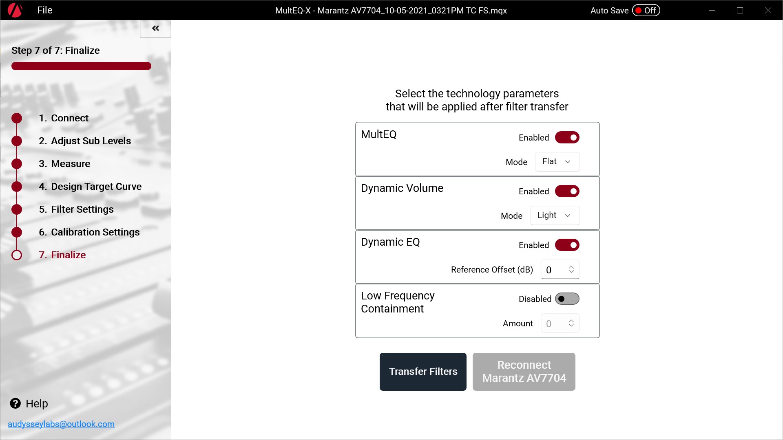Image resolution: width=783 pixels, height=440 pixels.
Task: Collapse sidebar with double chevron icon
Action: point(155,28)
